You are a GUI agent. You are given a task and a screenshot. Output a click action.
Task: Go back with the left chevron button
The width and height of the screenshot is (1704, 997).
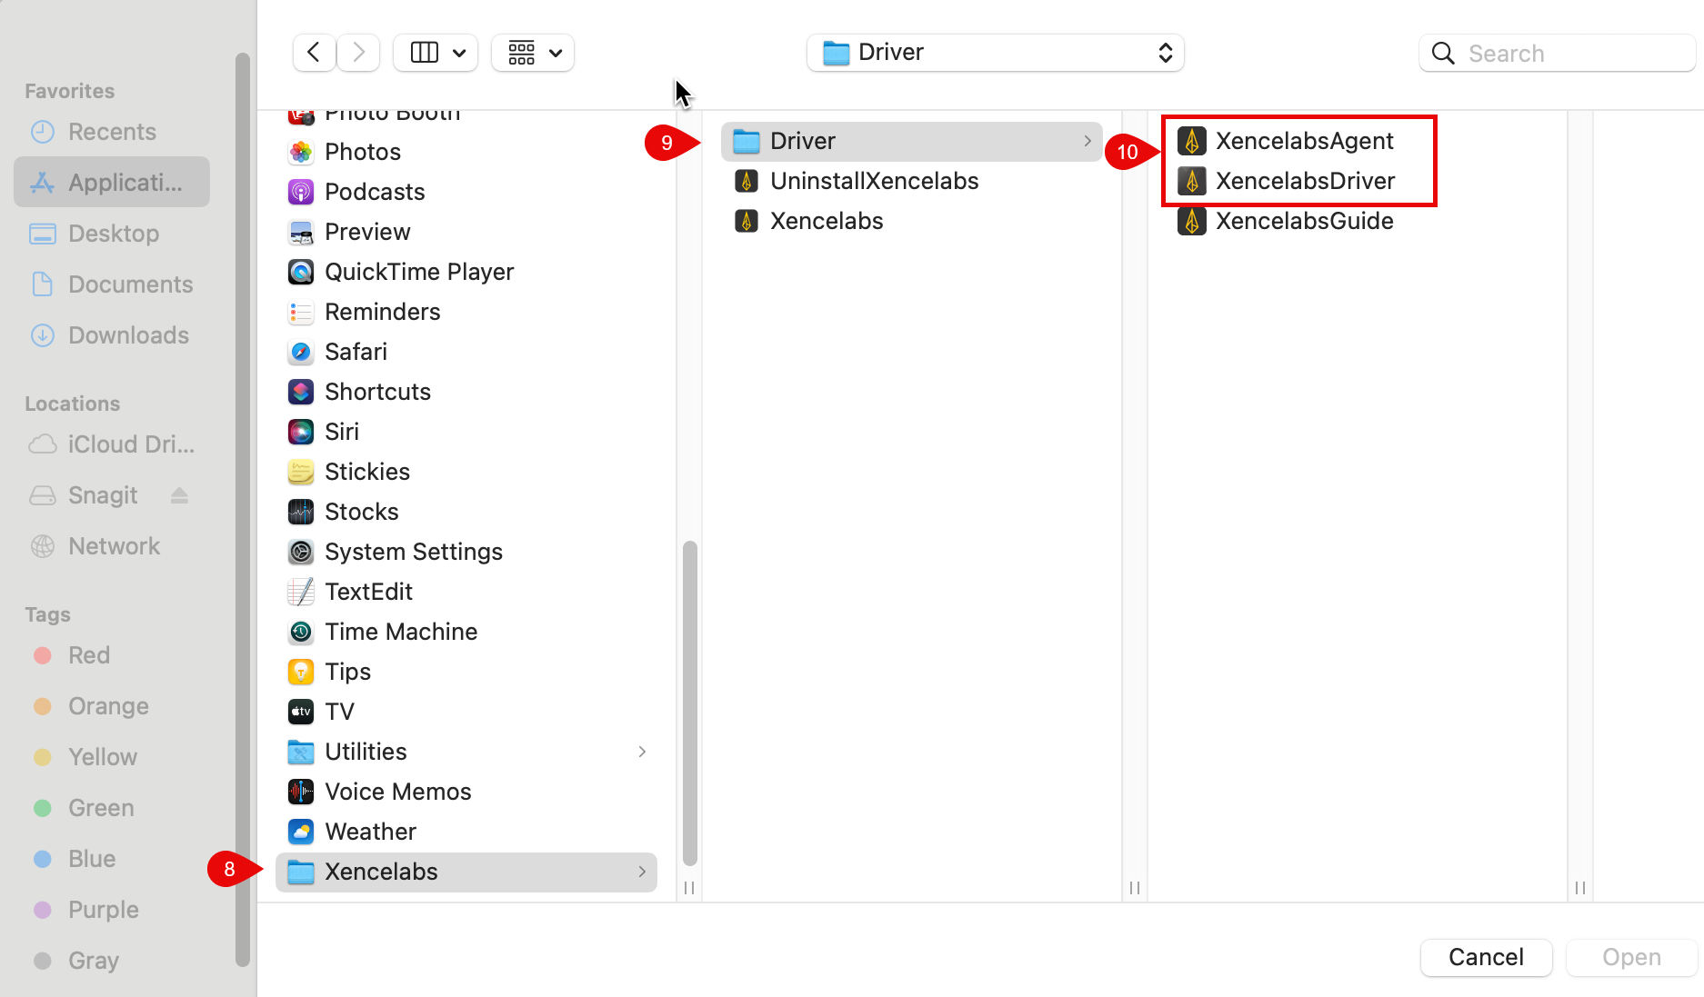tap(314, 53)
